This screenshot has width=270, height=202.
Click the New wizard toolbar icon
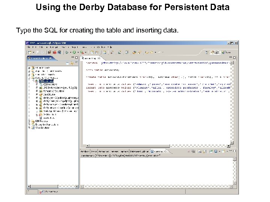(x=30, y=52)
